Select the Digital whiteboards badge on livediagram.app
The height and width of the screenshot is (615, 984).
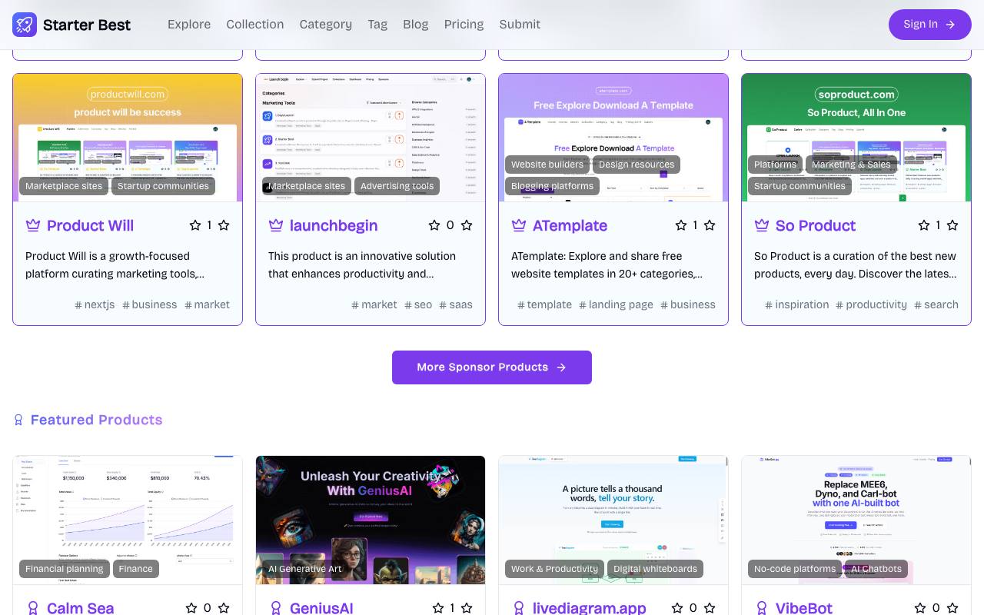pyautogui.click(x=656, y=569)
